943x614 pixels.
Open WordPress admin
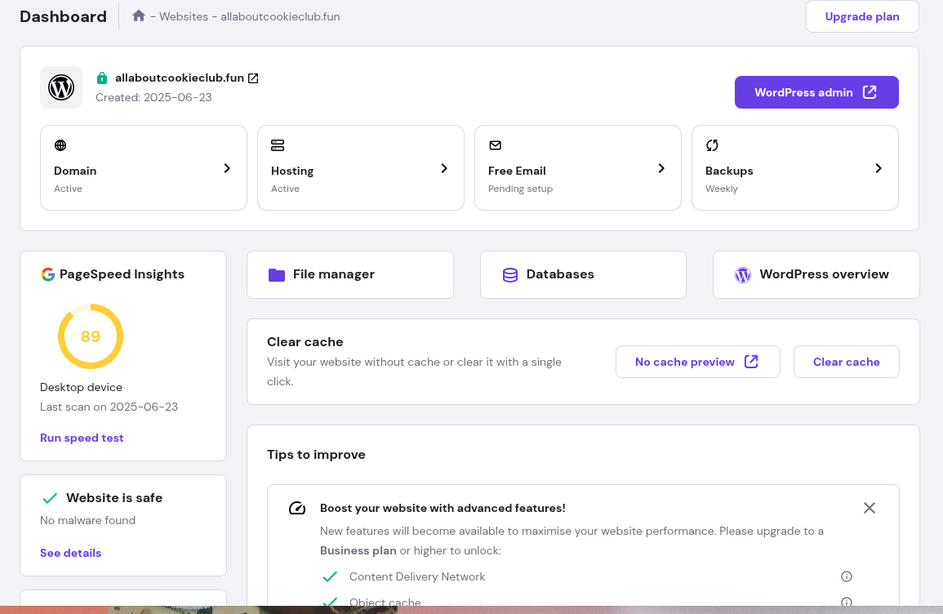(816, 92)
